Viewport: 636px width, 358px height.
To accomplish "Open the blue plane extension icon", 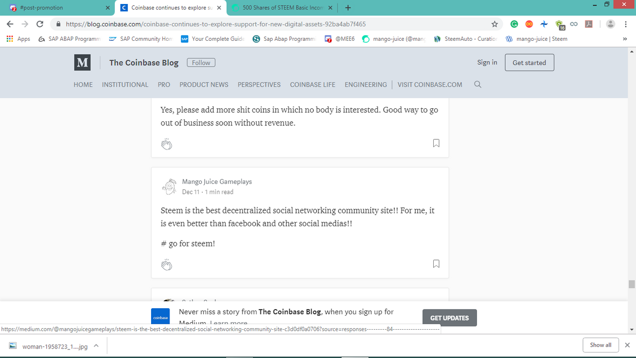I will click(x=544, y=24).
